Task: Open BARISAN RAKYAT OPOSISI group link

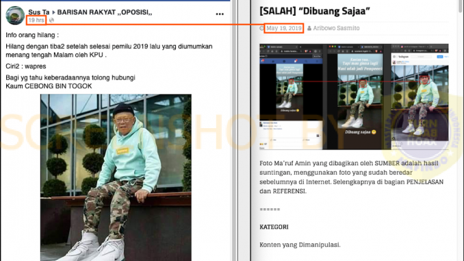Action: (x=105, y=12)
